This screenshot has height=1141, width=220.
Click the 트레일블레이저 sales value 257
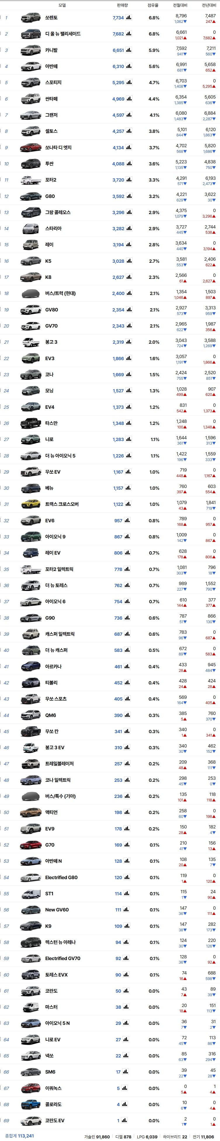pos(118,764)
